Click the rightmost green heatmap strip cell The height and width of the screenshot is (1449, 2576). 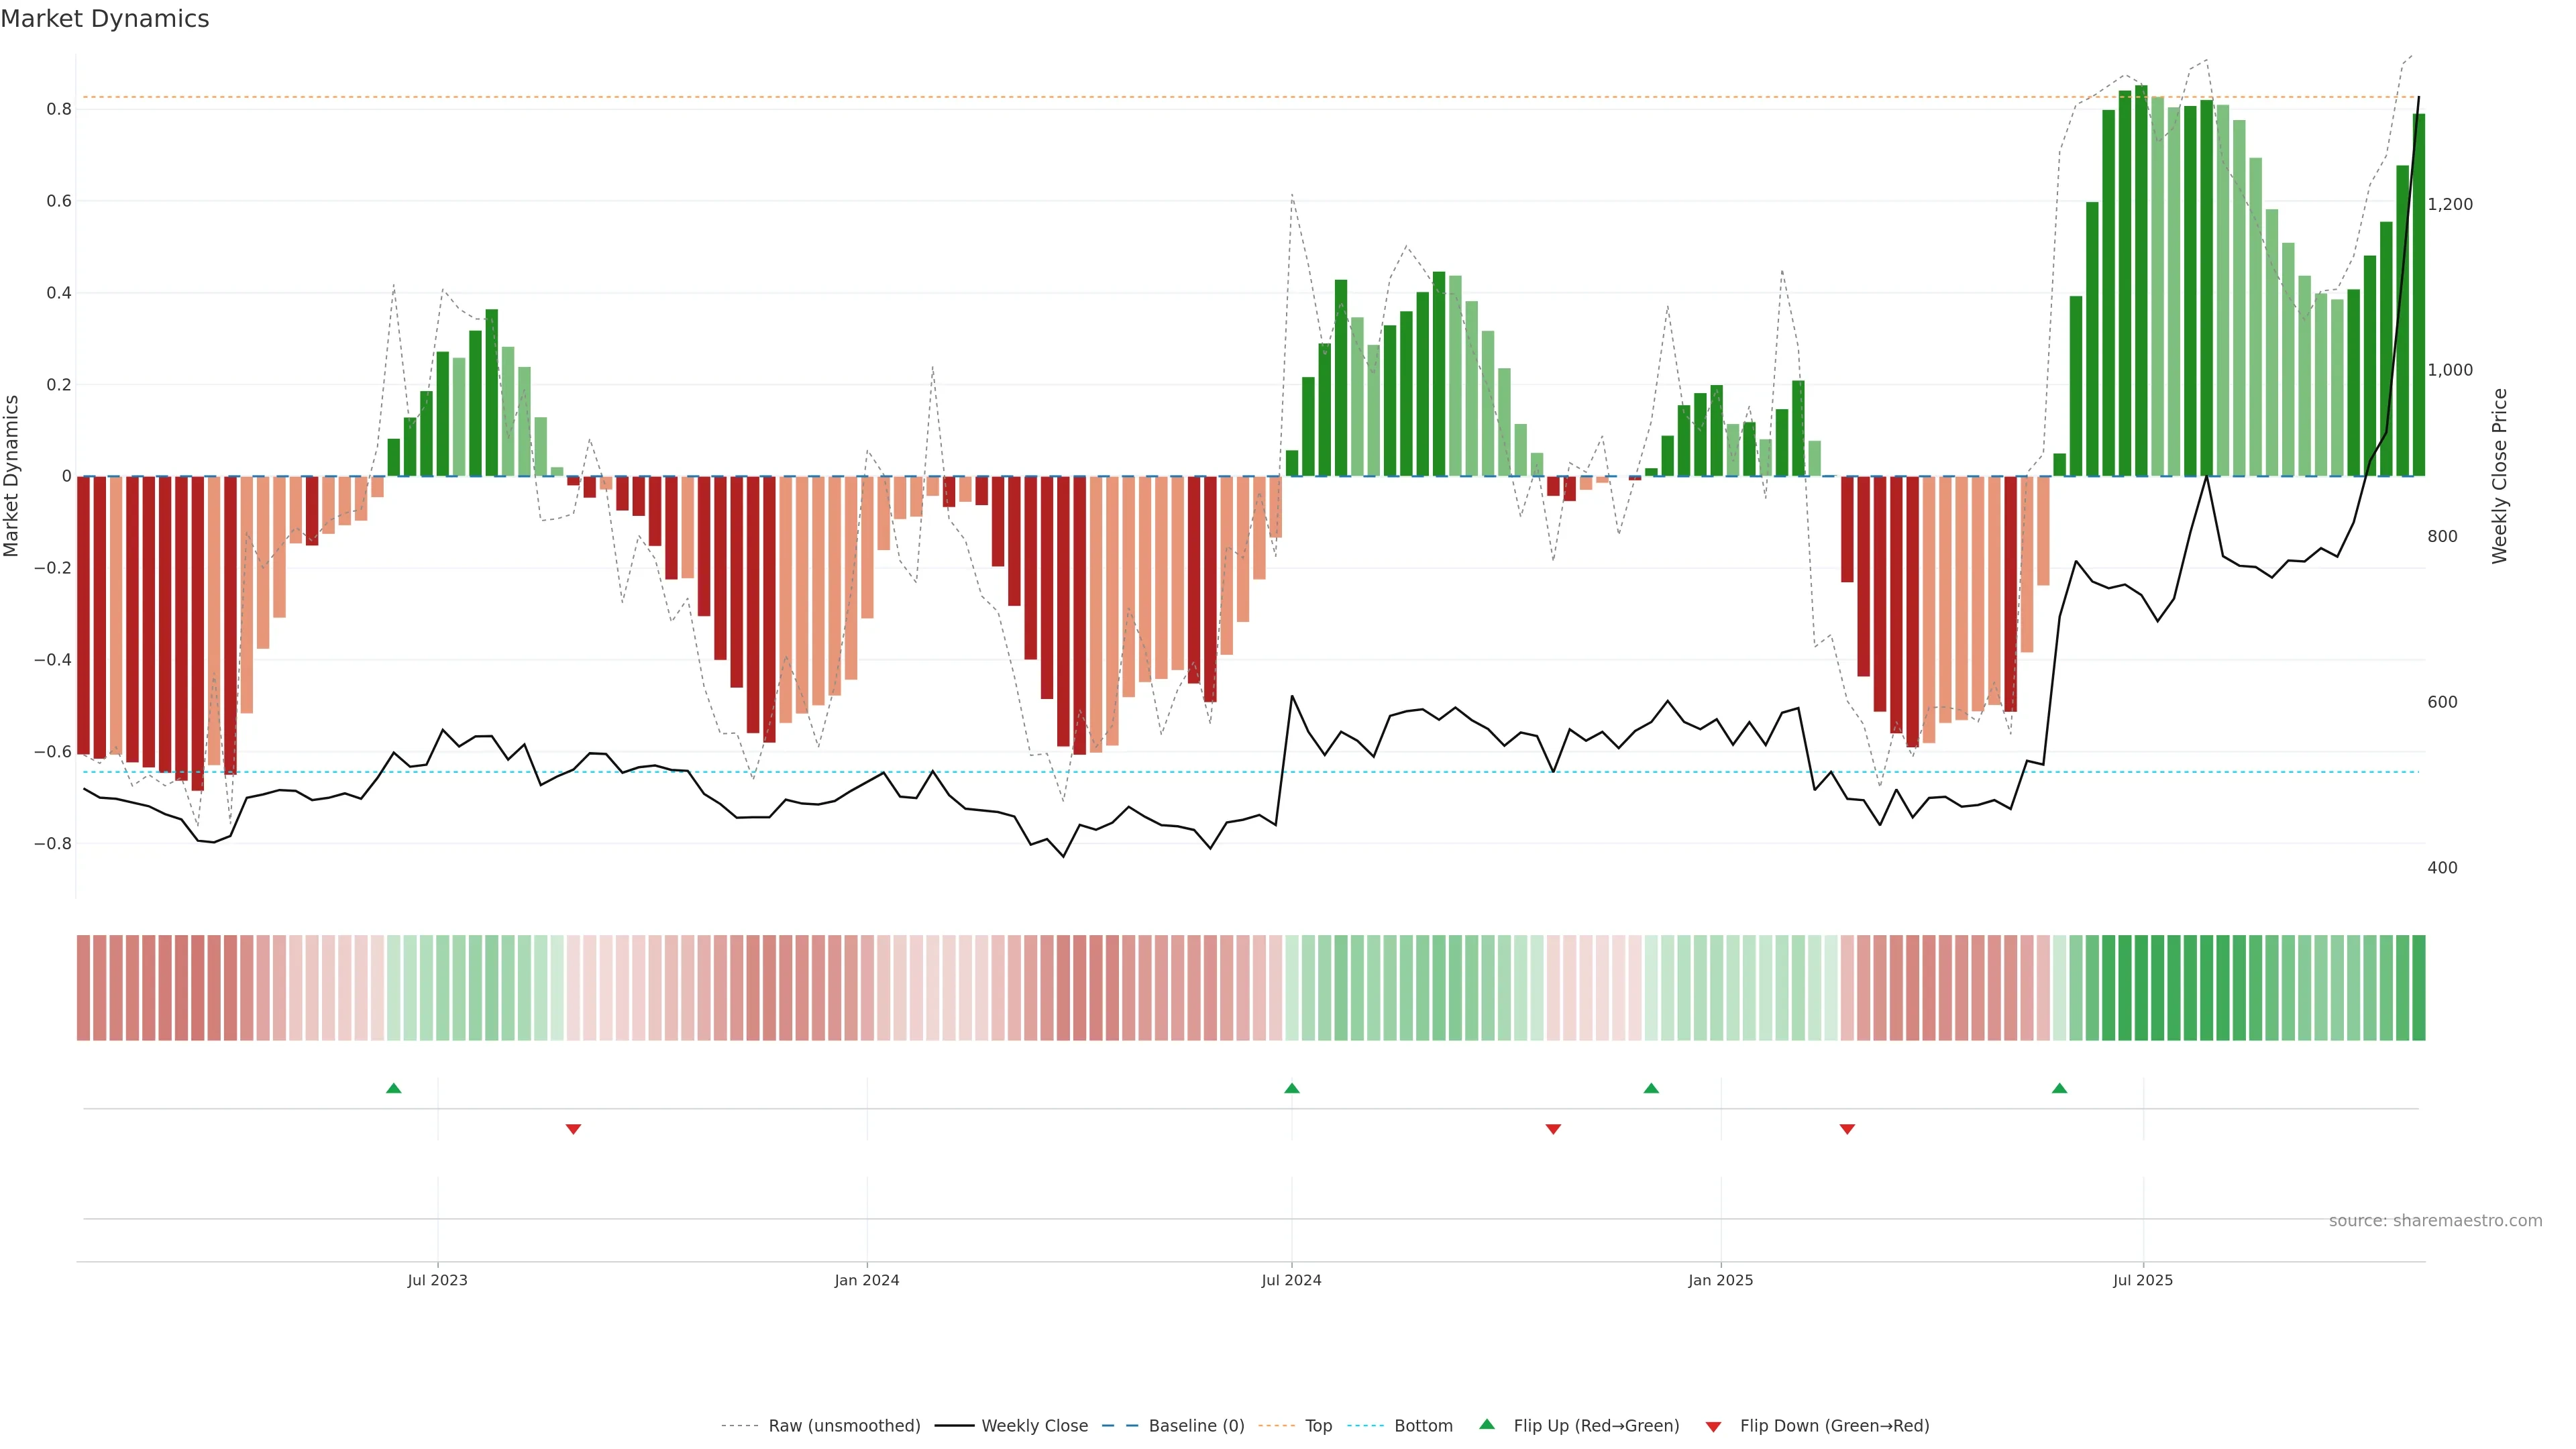[2418, 988]
